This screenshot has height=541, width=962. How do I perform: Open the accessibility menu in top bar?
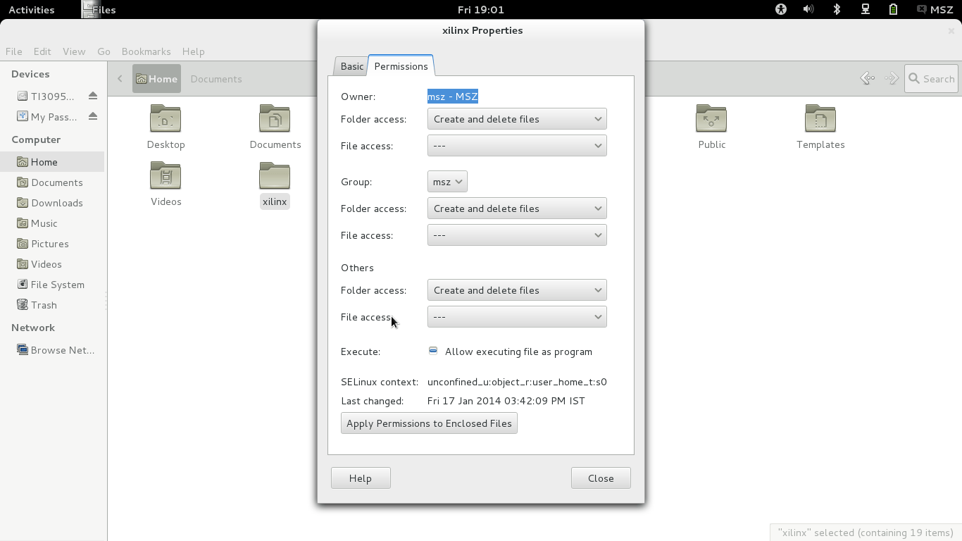(x=780, y=9)
